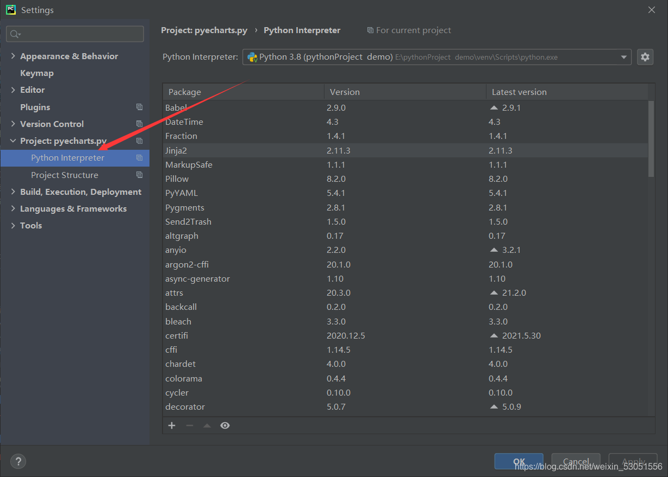Click the Version column header
The width and height of the screenshot is (668, 477).
405,92
